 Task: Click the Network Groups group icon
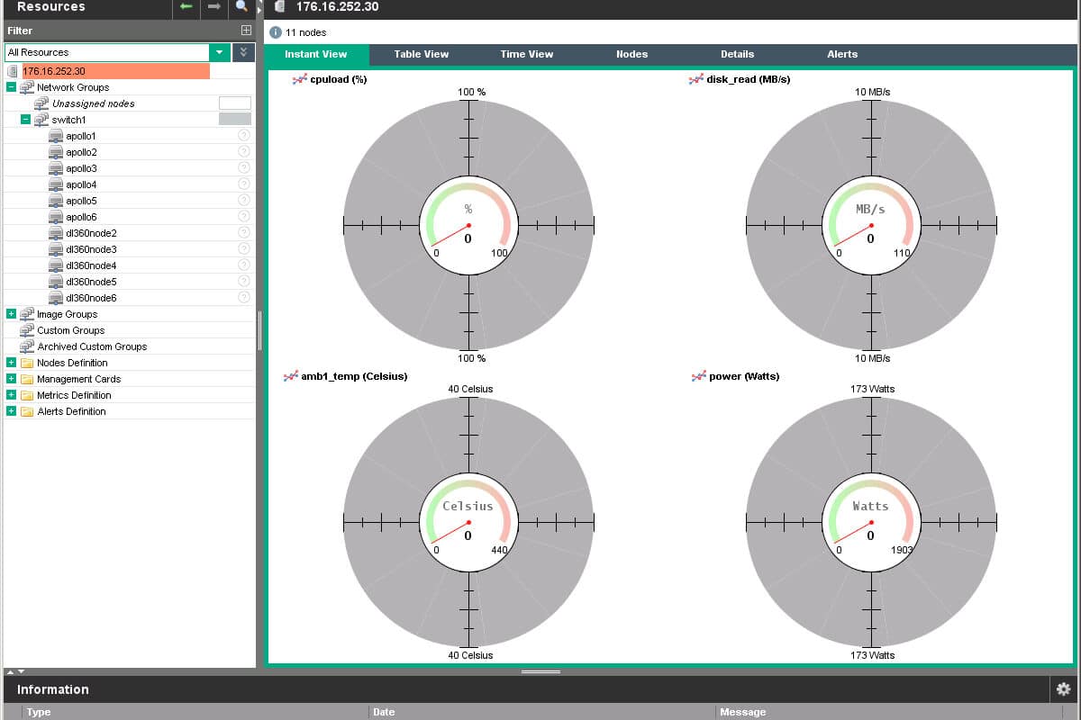pyautogui.click(x=27, y=87)
